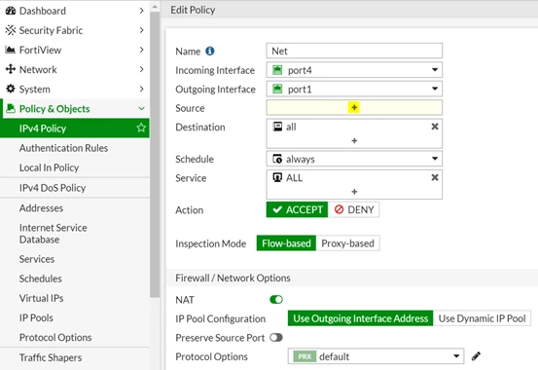Image resolution: width=538 pixels, height=370 pixels.
Task: Disable the NAT toggle
Action: click(276, 300)
